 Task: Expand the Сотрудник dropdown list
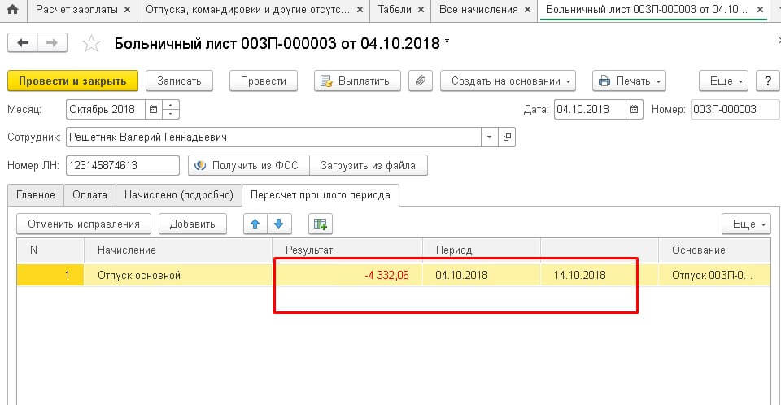point(490,137)
